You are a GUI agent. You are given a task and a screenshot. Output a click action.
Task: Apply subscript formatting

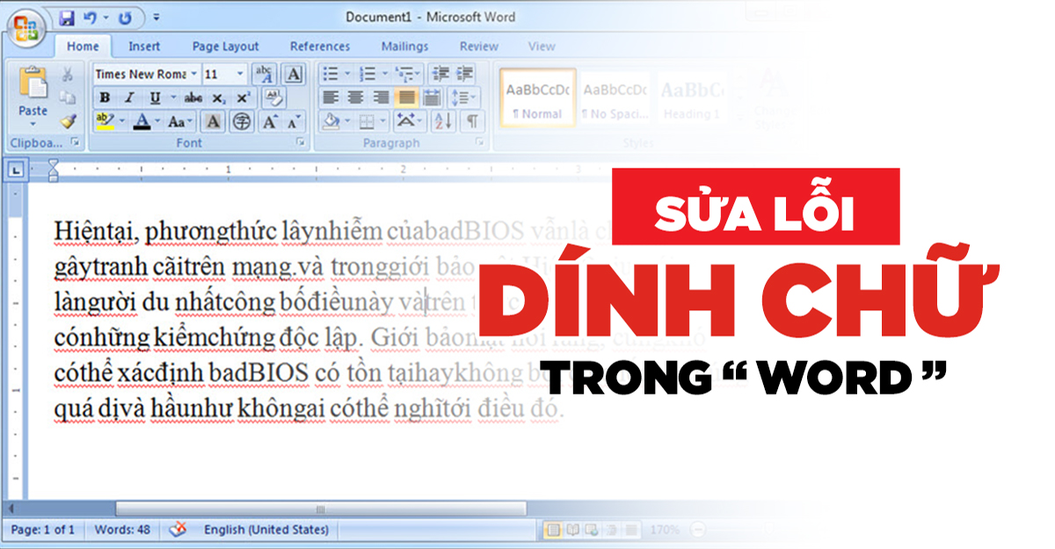point(219,98)
